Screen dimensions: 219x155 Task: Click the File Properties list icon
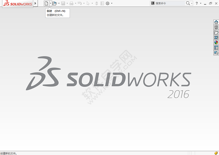(102, 3)
